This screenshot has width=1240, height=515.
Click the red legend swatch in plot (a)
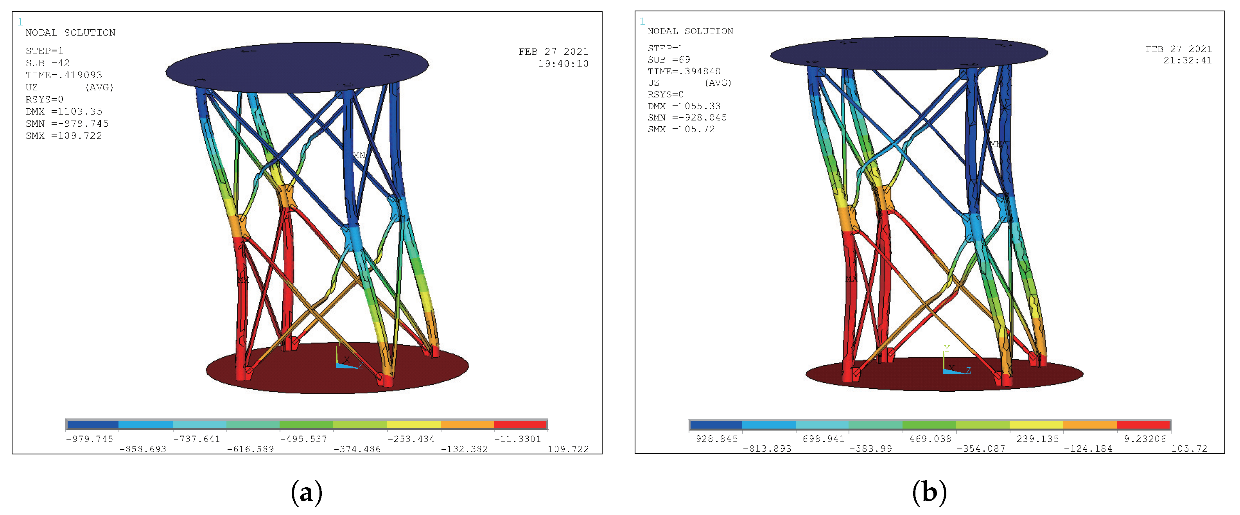point(520,425)
